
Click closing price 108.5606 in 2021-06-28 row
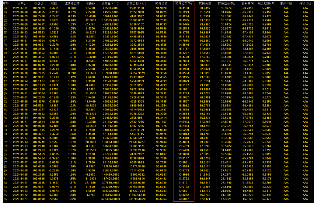[x=39, y=20]
